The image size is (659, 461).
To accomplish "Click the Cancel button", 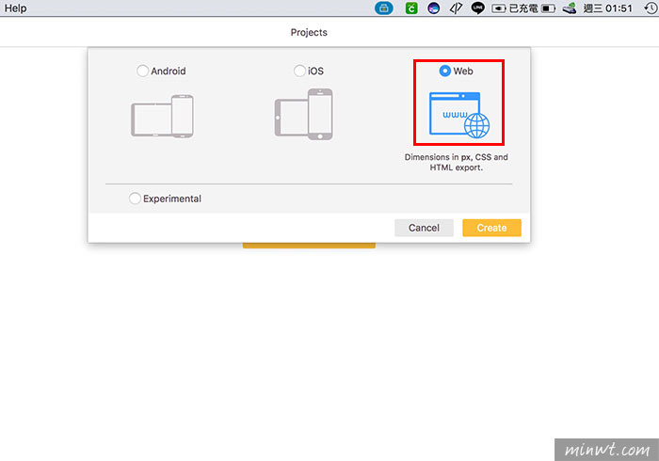I will pos(424,228).
